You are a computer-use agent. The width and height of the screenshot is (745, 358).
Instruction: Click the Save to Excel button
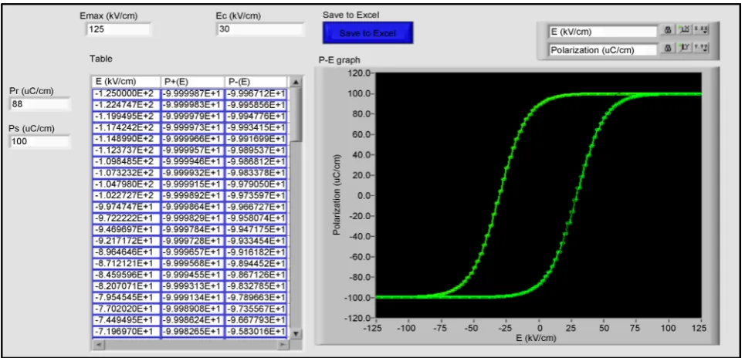[367, 32]
